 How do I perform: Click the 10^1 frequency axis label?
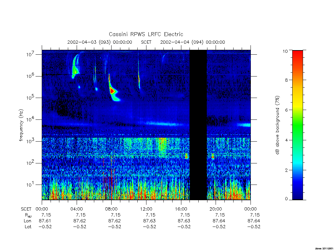coord(31,184)
